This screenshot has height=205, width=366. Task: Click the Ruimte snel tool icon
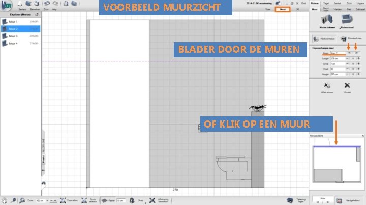[x=347, y=19]
